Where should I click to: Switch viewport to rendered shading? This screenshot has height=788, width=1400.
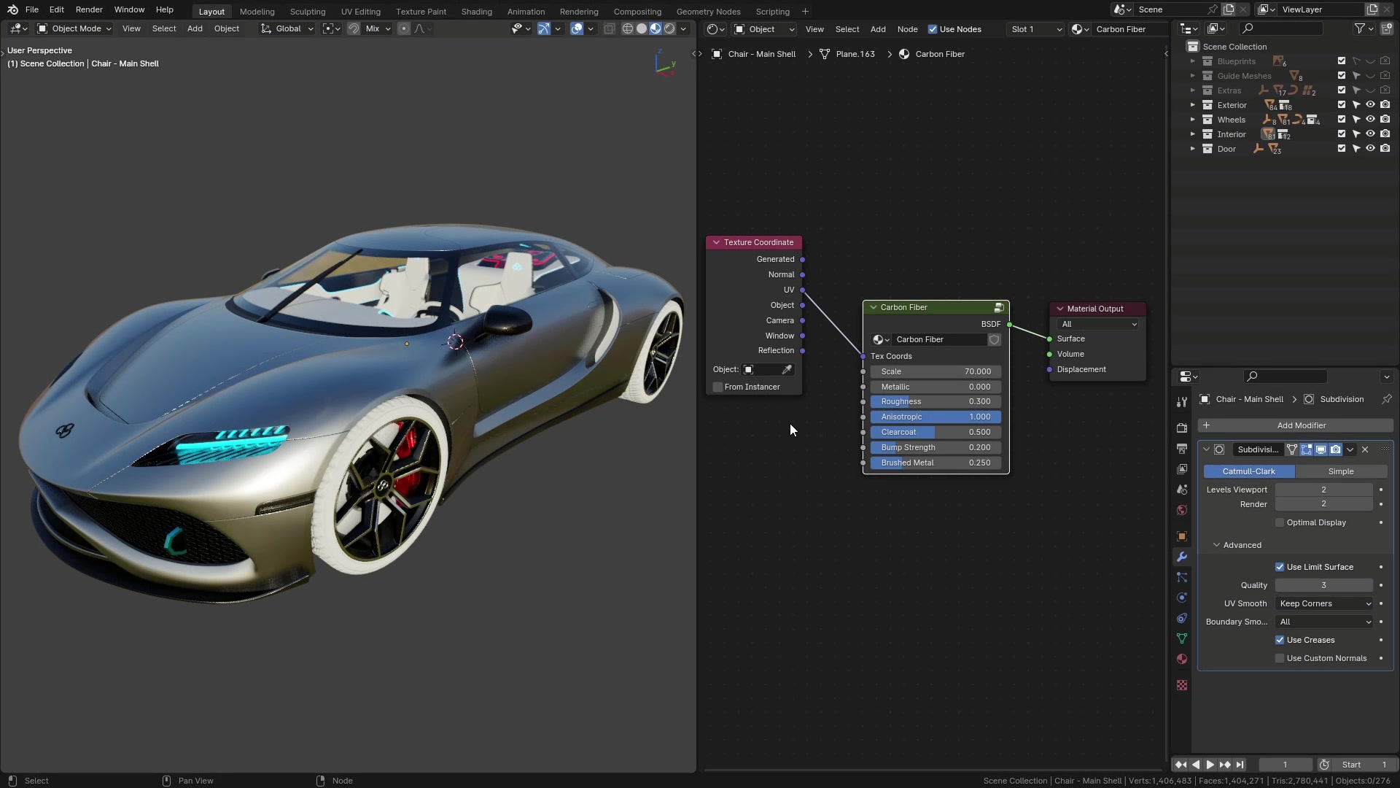(x=669, y=28)
